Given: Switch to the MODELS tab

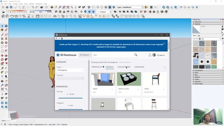Looking at the screenshot, I should [x=110, y=67].
